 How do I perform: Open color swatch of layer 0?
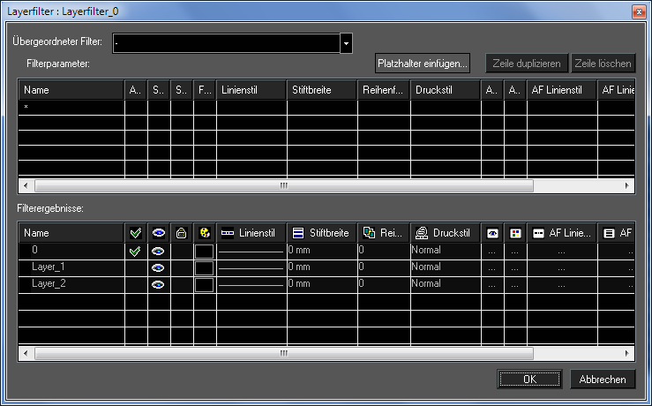204,252
